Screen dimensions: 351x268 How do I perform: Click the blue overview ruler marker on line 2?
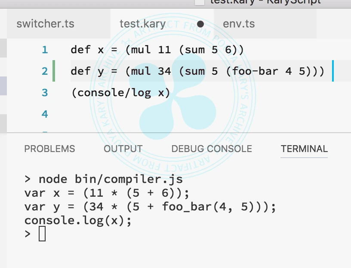pyautogui.click(x=333, y=71)
